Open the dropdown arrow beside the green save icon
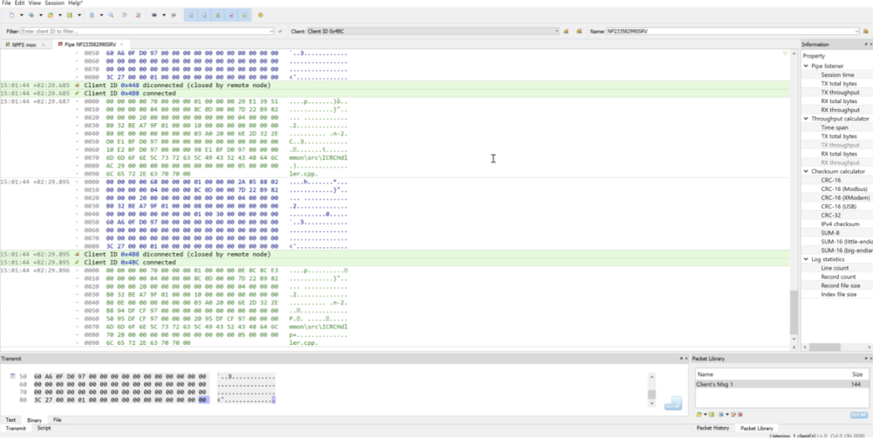 click(x=79, y=15)
